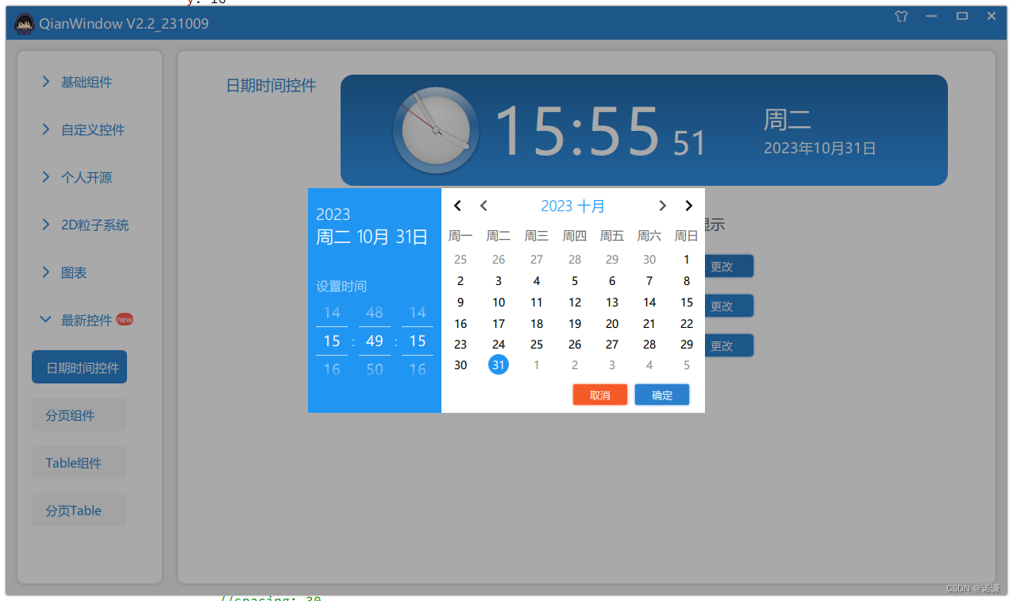Screen dimensions: 1013x601
Task: Collapse the 最新控件 sidebar section
Action: [x=87, y=319]
